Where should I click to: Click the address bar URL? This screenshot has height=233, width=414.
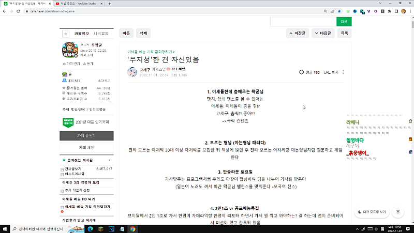(x=52, y=11)
